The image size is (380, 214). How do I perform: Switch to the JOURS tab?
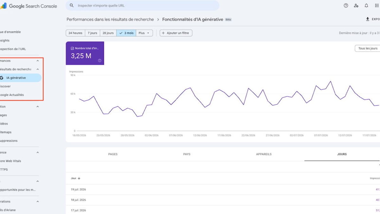pos(342,154)
